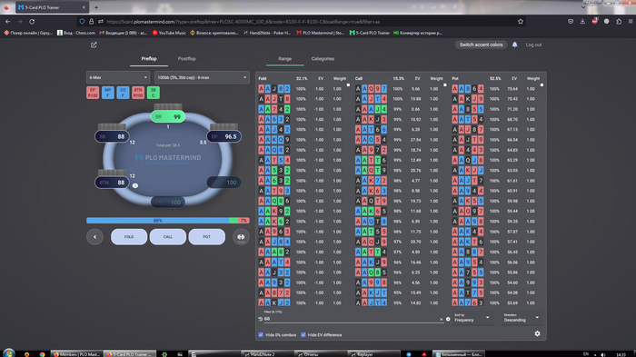The height and width of the screenshot is (357, 636).
Task: Click the Log out link
Action: pyautogui.click(x=533, y=45)
